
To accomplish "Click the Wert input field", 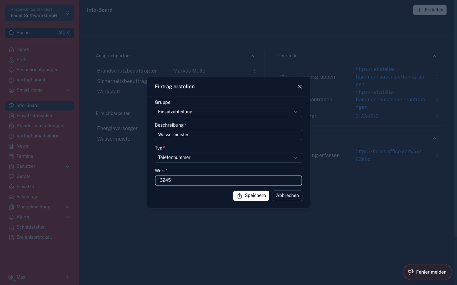I will (228, 180).
